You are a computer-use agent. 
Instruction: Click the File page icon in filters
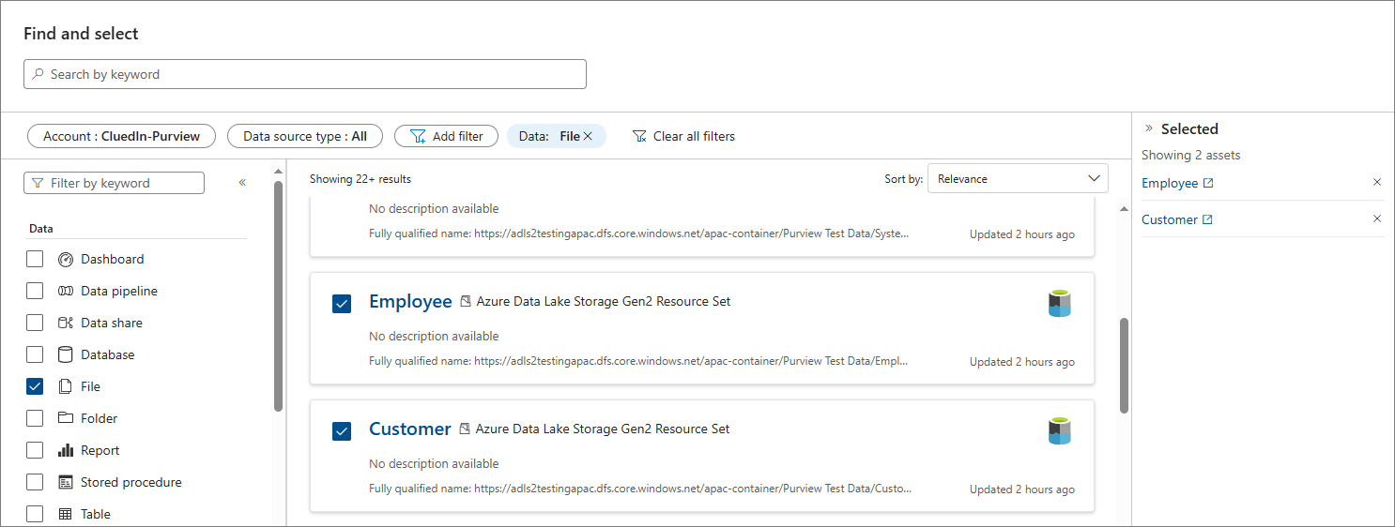point(66,386)
